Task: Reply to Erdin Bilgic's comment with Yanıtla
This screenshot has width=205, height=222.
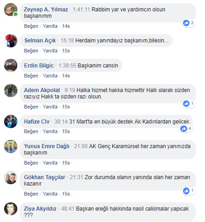Action: pos(50,76)
